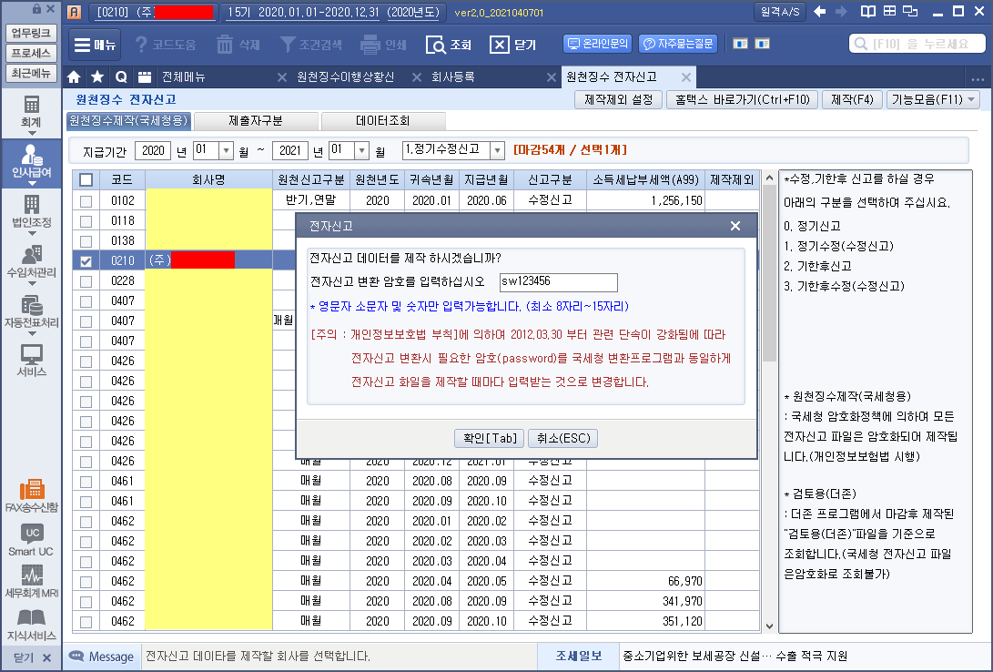Image resolution: width=993 pixels, height=672 pixels.
Task: Uncheck the checkbox for code 0210
Action: [86, 261]
